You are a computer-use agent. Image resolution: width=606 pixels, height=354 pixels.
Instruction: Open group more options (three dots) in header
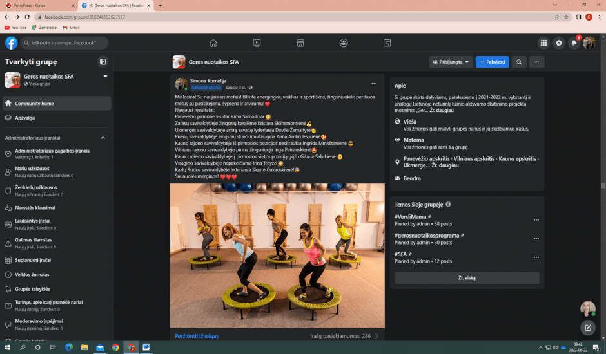point(537,62)
